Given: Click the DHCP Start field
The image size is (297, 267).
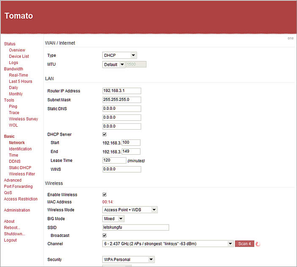Looking at the screenshot, I should 131,142.
